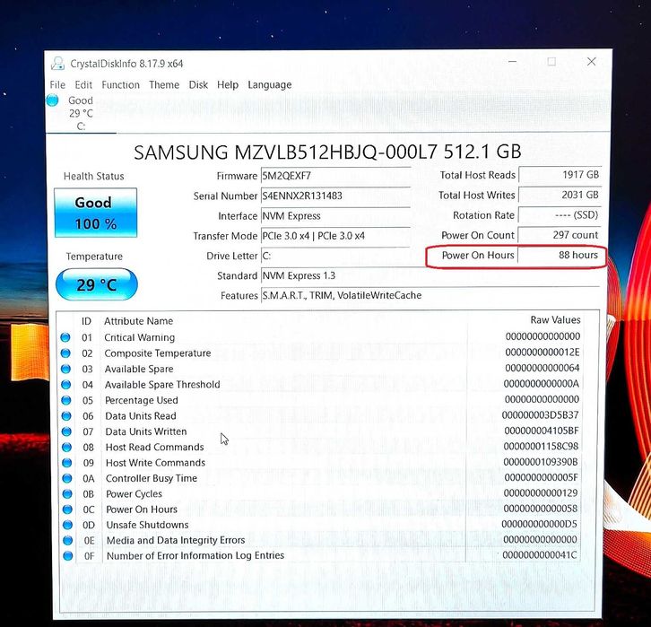
Task: Click the status dot for Power On Hours row 0C
Action: (67, 509)
